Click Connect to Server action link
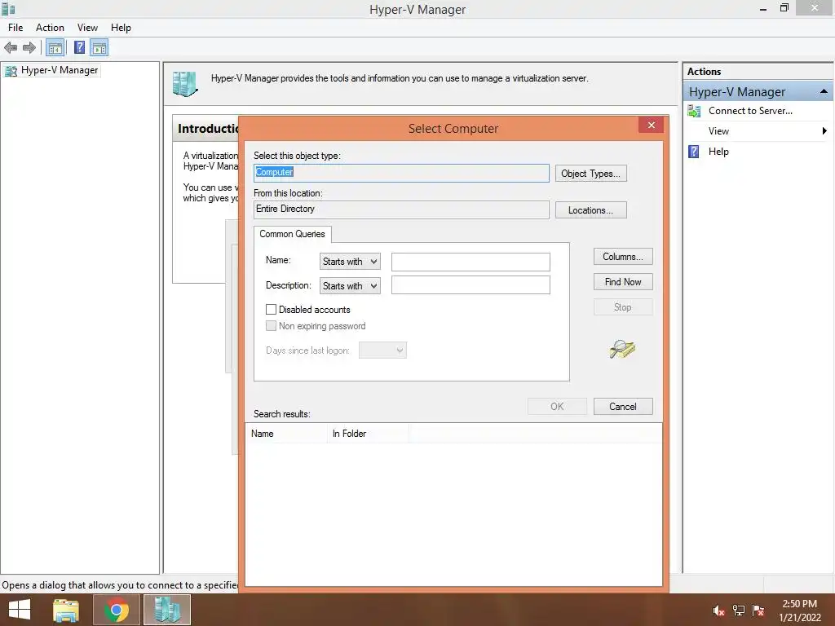 tap(750, 111)
